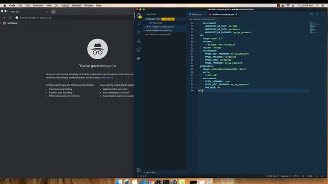Click the Chrome new tab plus button
The width and height of the screenshot is (328, 184).
coord(53,12)
